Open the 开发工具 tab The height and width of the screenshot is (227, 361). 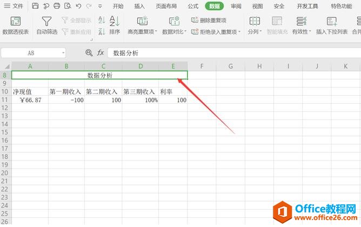point(307,6)
